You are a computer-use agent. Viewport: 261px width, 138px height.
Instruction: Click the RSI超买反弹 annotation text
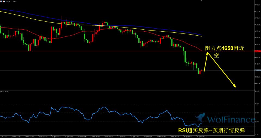211,130
